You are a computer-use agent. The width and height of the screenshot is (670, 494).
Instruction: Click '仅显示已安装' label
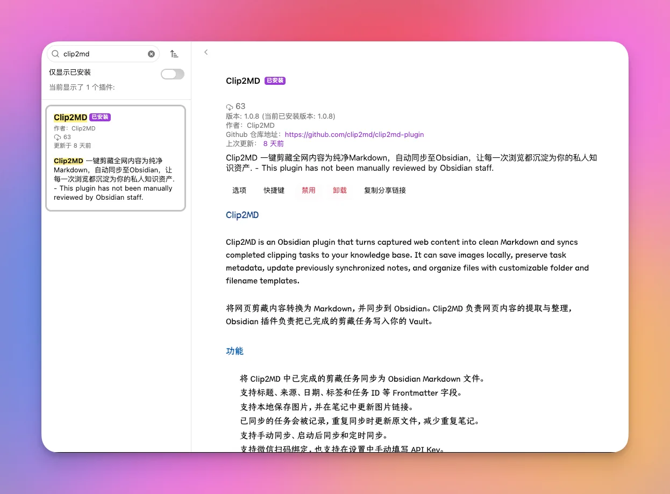tap(70, 72)
